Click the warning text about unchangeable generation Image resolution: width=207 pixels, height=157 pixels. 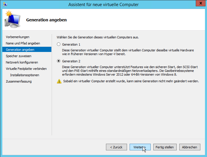[x=131, y=81]
